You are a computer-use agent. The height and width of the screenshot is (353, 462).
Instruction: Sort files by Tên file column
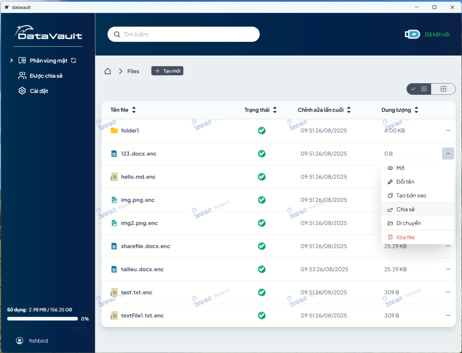coord(134,110)
